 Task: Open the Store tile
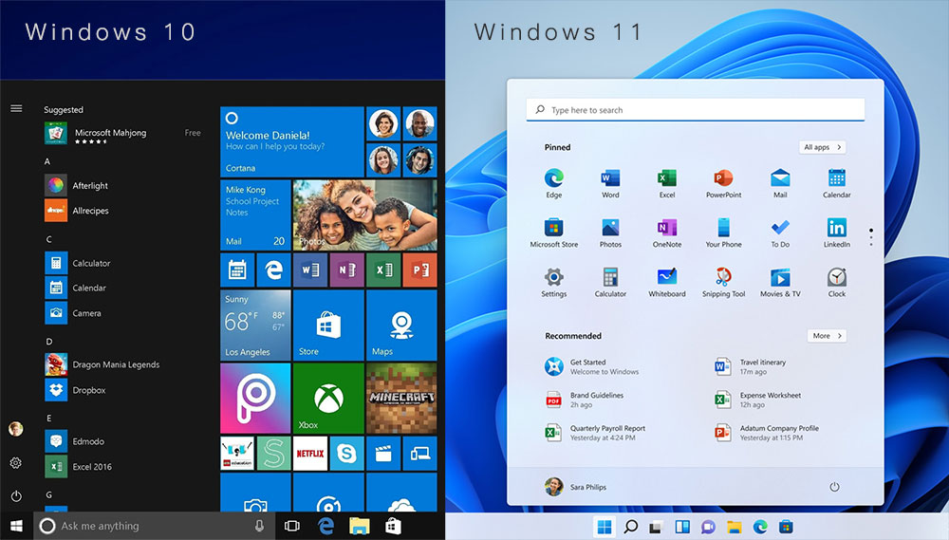[328, 326]
